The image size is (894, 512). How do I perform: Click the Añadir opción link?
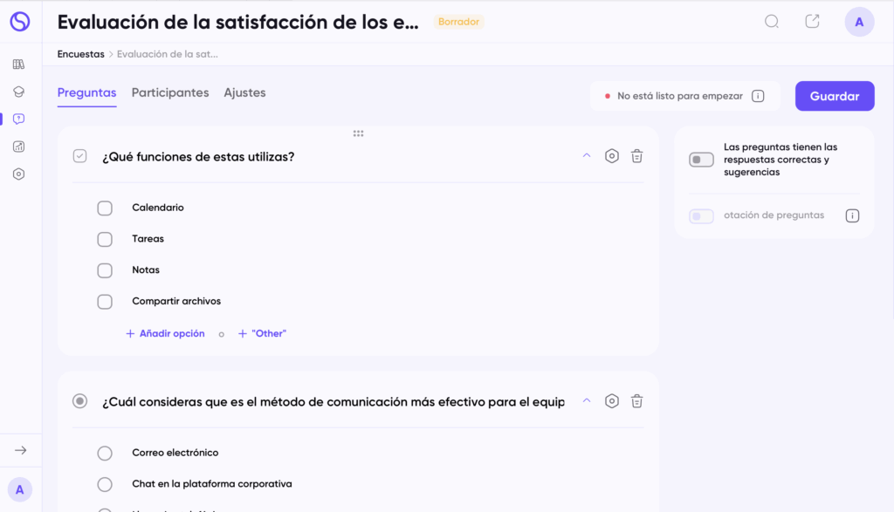(166, 333)
